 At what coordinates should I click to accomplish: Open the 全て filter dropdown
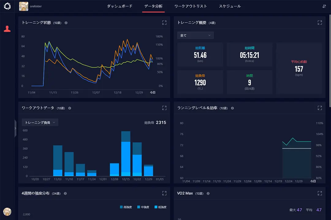(195, 35)
